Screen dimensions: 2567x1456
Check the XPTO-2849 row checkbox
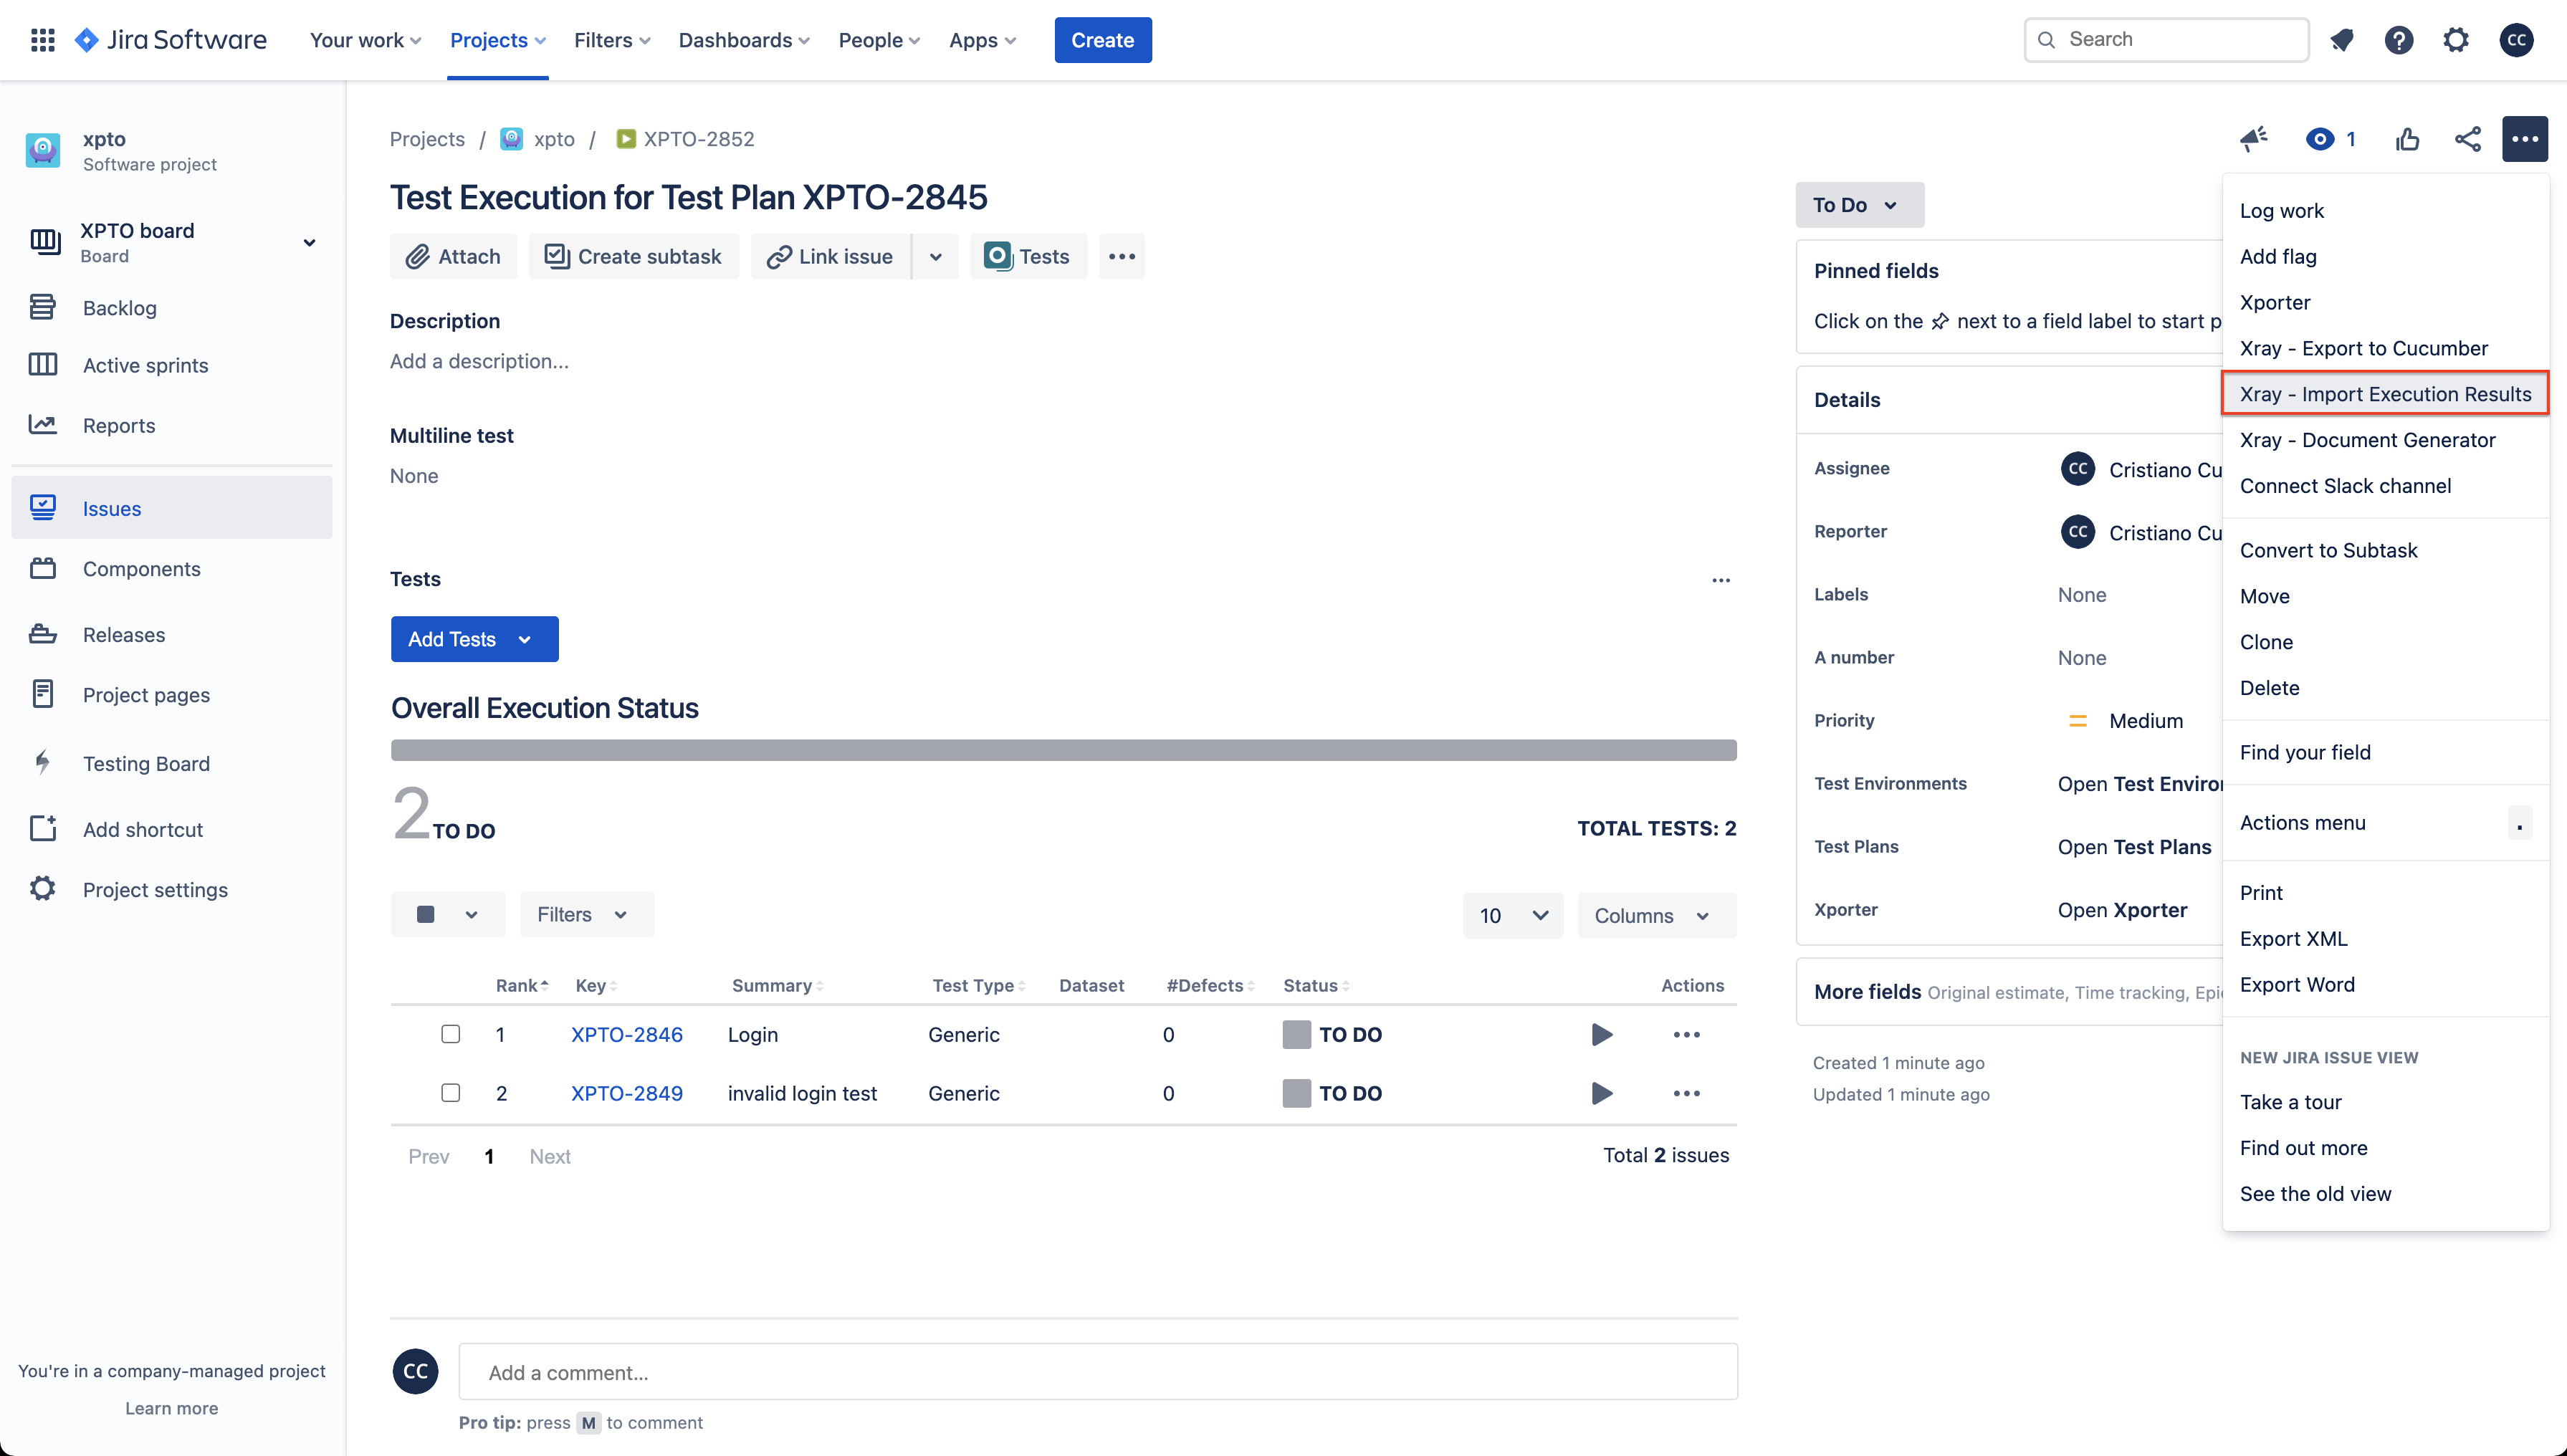click(x=451, y=1093)
